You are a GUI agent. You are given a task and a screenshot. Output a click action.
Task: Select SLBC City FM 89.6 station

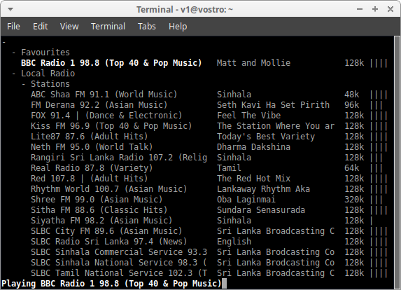tap(106, 231)
